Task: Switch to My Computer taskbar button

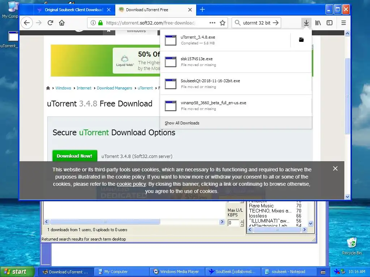Action: tap(121, 272)
